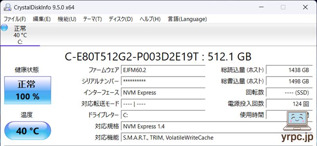Click the 対応機能 label
The image size is (317, 146).
click(x=107, y=138)
